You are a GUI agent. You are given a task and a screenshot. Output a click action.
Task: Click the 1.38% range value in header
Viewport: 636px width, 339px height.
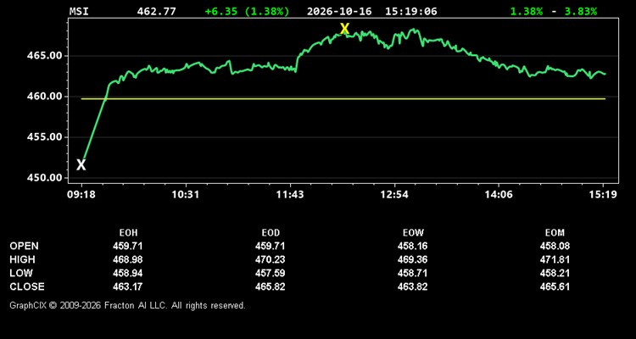pyautogui.click(x=527, y=11)
